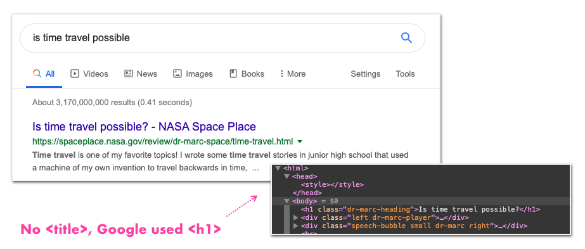The height and width of the screenshot is (249, 585).
Task: Open search Settings
Action: click(365, 73)
